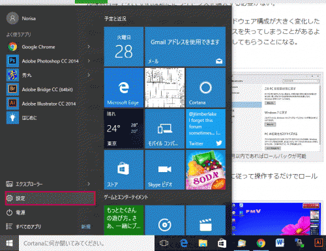Open the FMV desktop image in webpage

(x=276, y=218)
